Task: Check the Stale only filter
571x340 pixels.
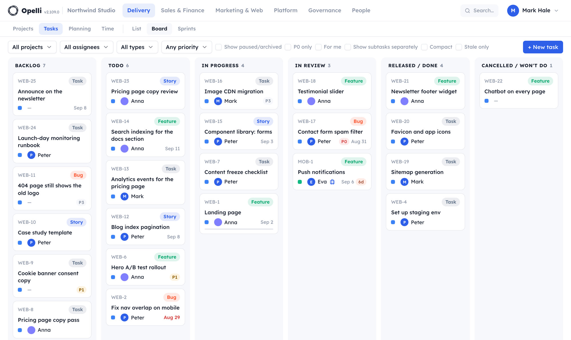Action: click(459, 47)
